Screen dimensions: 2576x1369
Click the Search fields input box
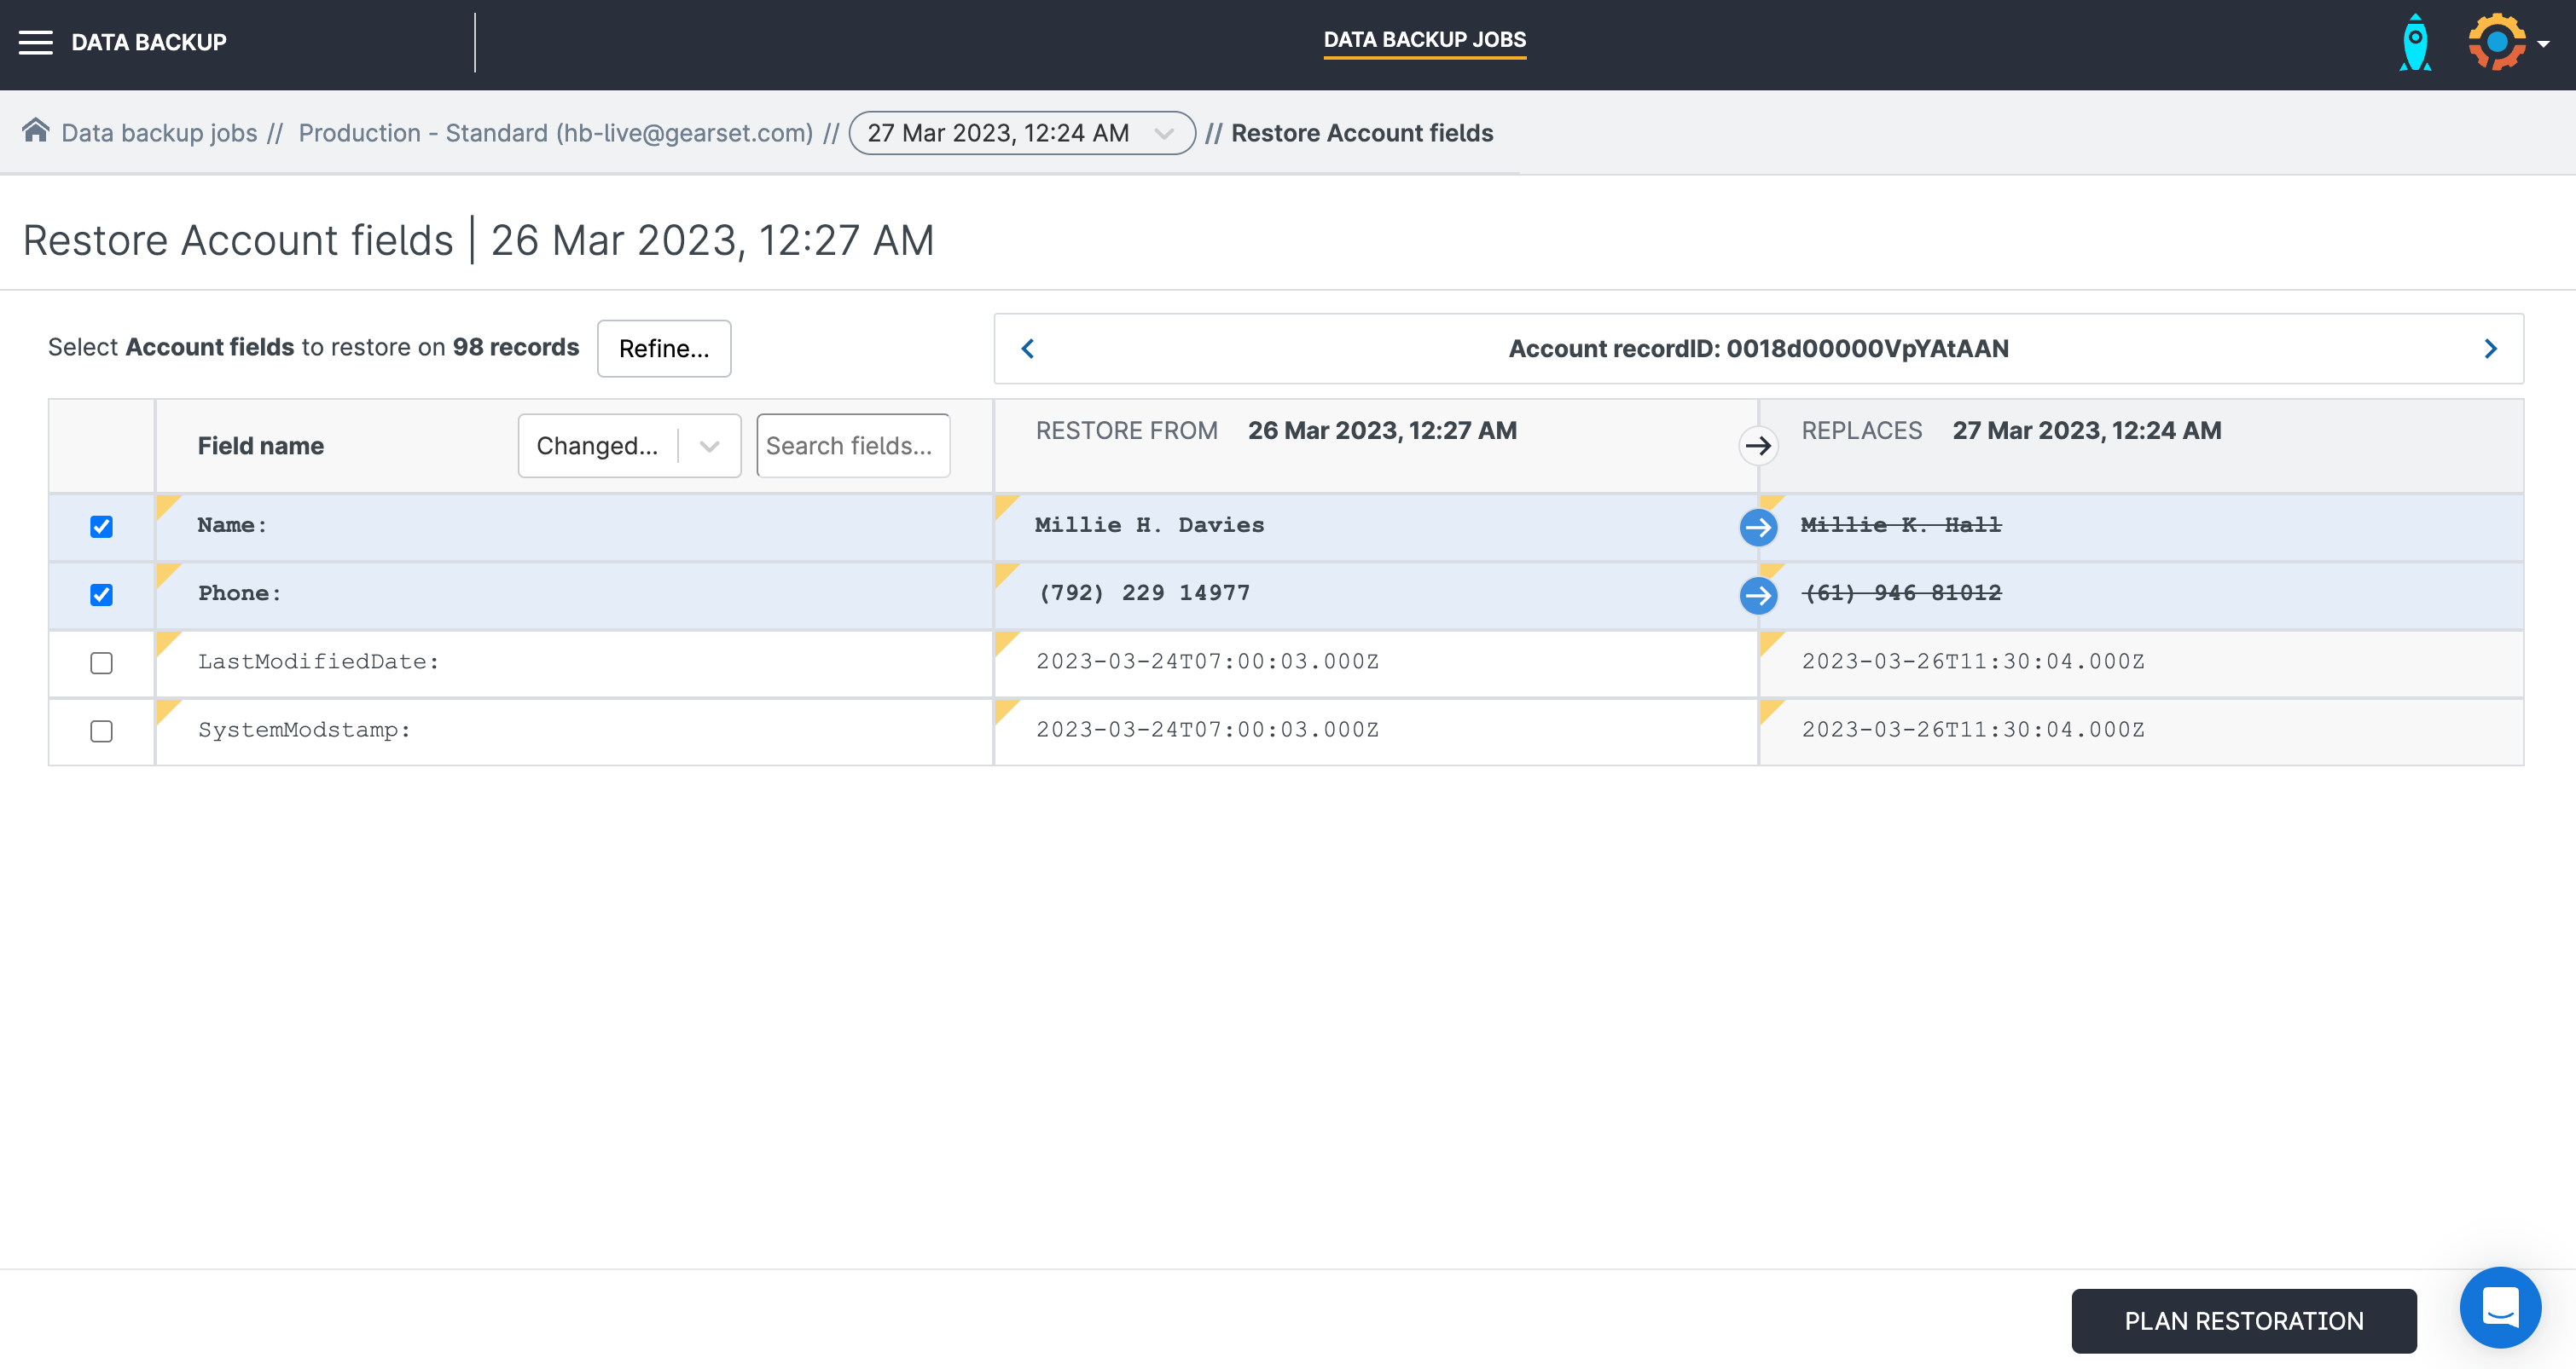pyautogui.click(x=852, y=446)
